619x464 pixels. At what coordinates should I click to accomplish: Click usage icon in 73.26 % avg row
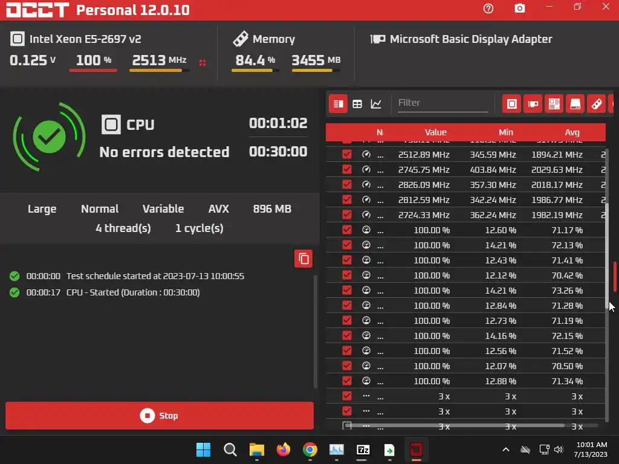[x=366, y=290]
